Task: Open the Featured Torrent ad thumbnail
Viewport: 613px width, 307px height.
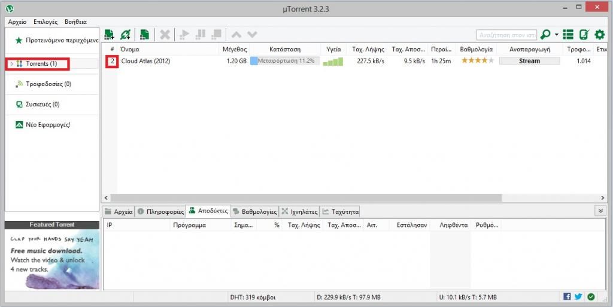Action: (53, 259)
